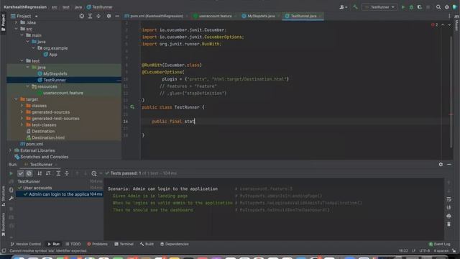Select User accounts test result node
The width and height of the screenshot is (460, 259).
coord(37,188)
